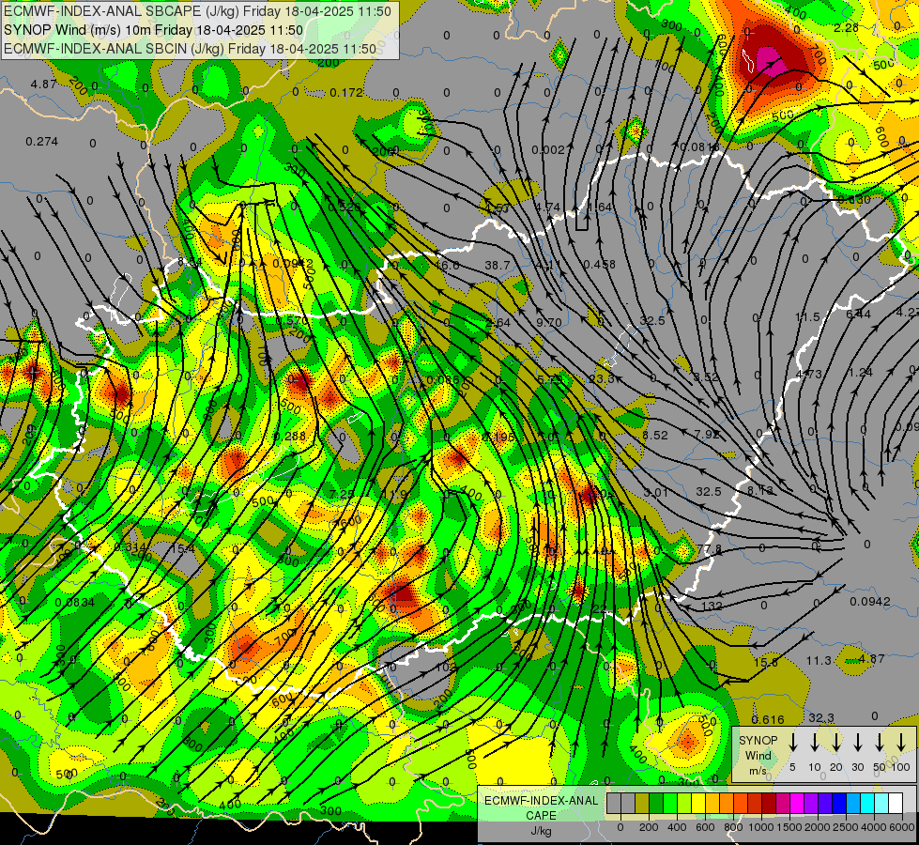Pick the dark blue CAPE legend swatch
This screenshot has height=845, width=919.
pyautogui.click(x=839, y=804)
